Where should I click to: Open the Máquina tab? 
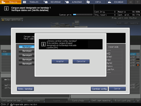[11, 2]
